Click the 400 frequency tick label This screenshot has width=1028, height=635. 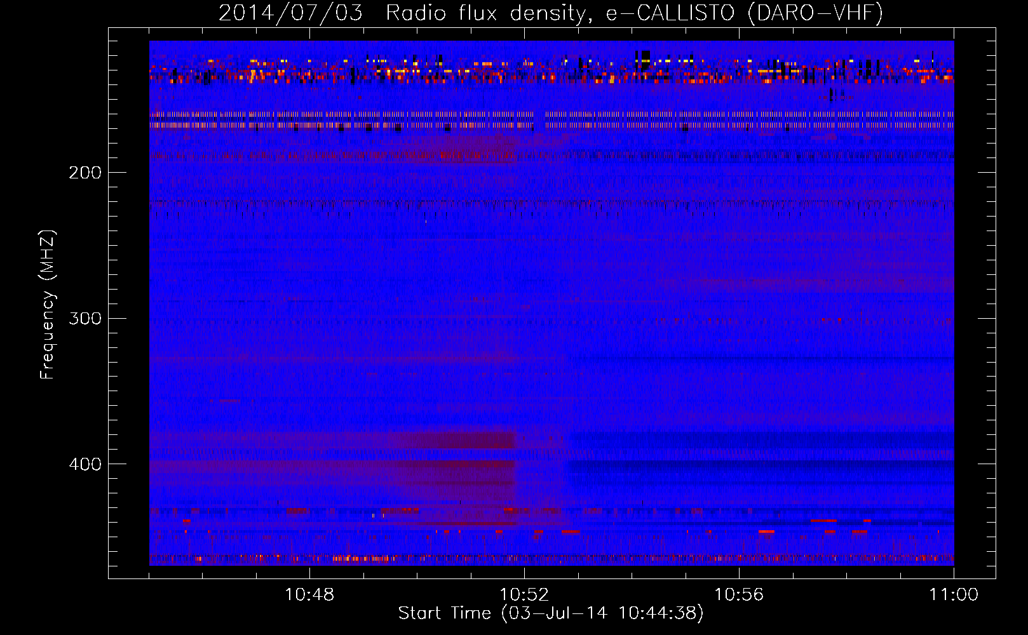[85, 464]
